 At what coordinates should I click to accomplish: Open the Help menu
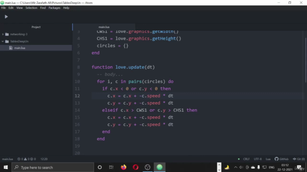(x=66, y=8)
